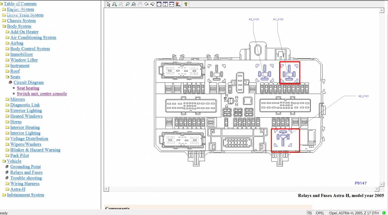Screen dimensions: 388x215
Task: Fit the diagram to window width
Action: tap(172, 4)
